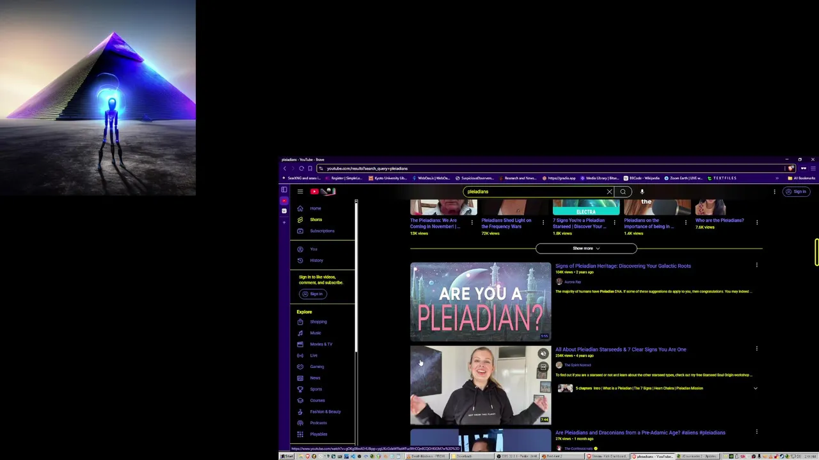Screen dimensions: 819x460
Task: Clear the pleiadians search text
Action: (x=609, y=192)
